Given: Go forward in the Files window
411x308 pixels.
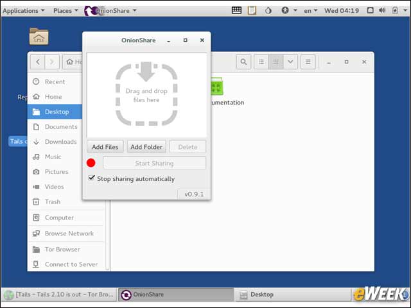Looking at the screenshot, I should tap(52, 62).
